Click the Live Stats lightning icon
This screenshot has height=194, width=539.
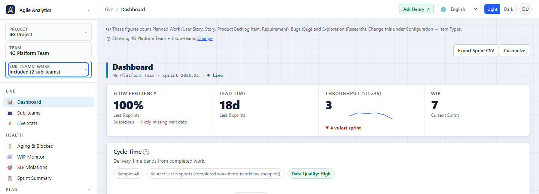tap(10, 123)
